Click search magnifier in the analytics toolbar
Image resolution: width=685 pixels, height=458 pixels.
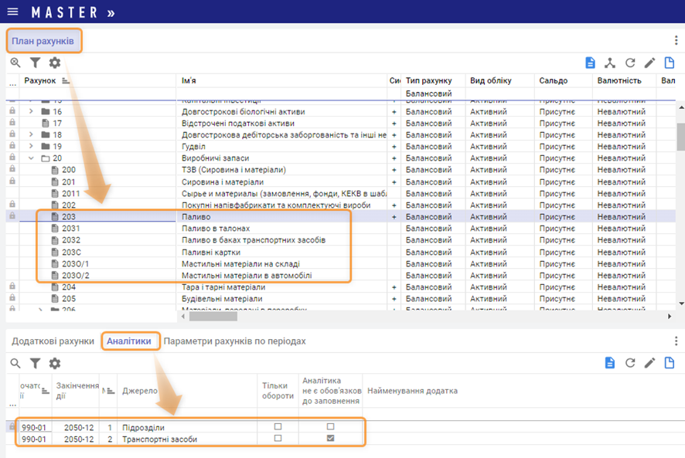(x=15, y=363)
